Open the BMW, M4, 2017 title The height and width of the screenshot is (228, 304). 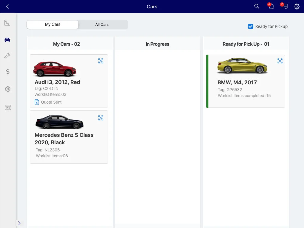click(x=237, y=83)
